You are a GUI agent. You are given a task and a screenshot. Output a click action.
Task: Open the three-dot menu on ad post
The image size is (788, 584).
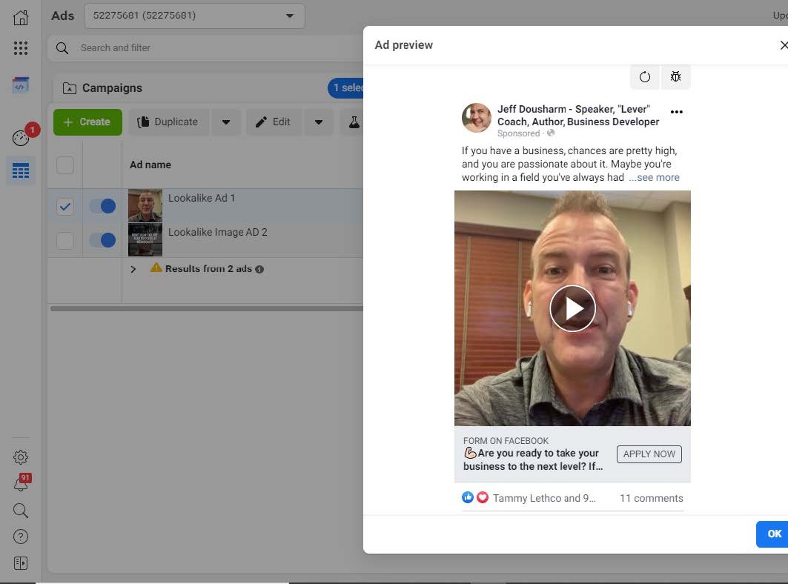(676, 112)
